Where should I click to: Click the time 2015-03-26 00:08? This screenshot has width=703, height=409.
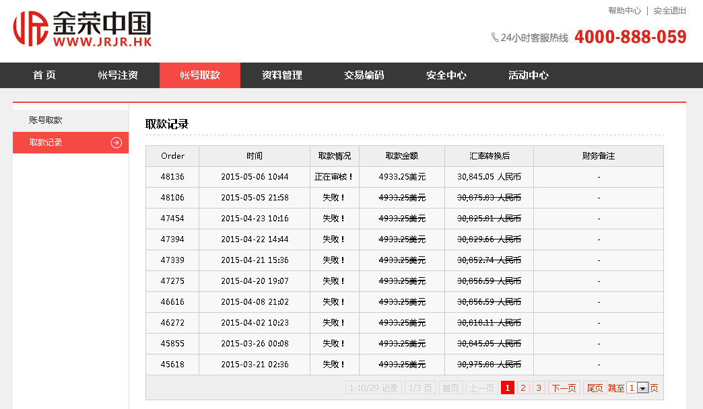pos(255,344)
